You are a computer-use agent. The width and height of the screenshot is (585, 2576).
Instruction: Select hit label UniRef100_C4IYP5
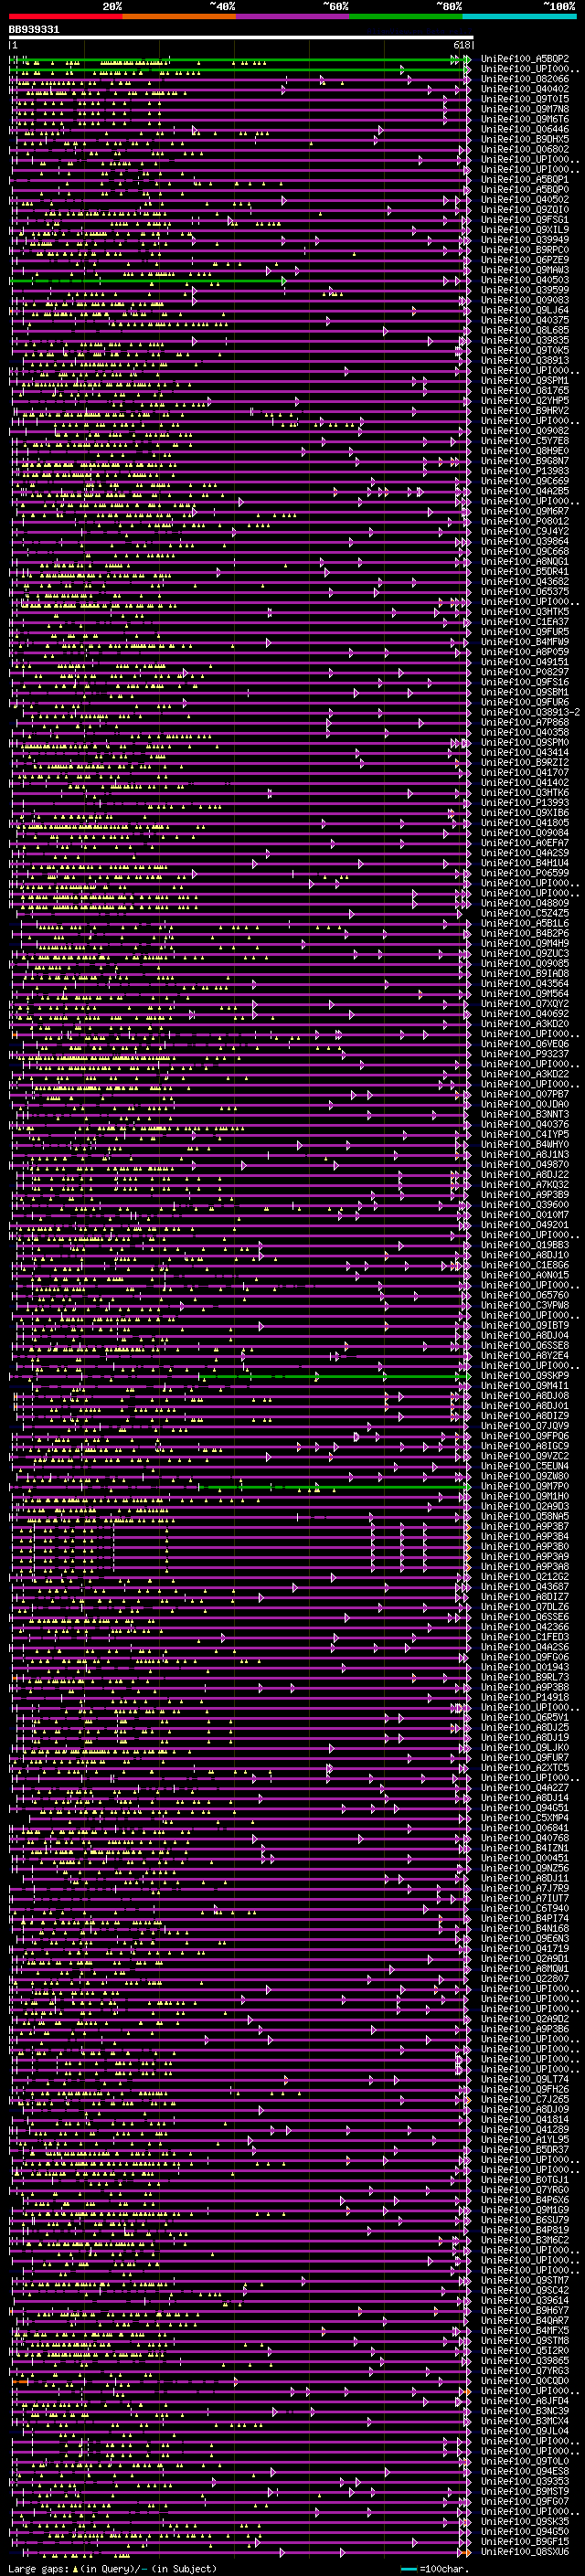tap(525, 1134)
